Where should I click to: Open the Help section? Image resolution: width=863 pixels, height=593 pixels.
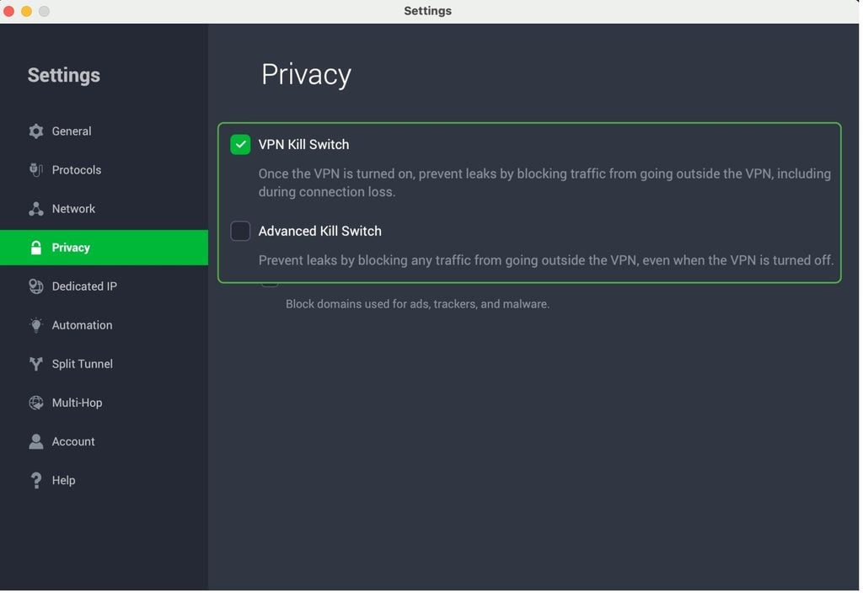(x=104, y=481)
